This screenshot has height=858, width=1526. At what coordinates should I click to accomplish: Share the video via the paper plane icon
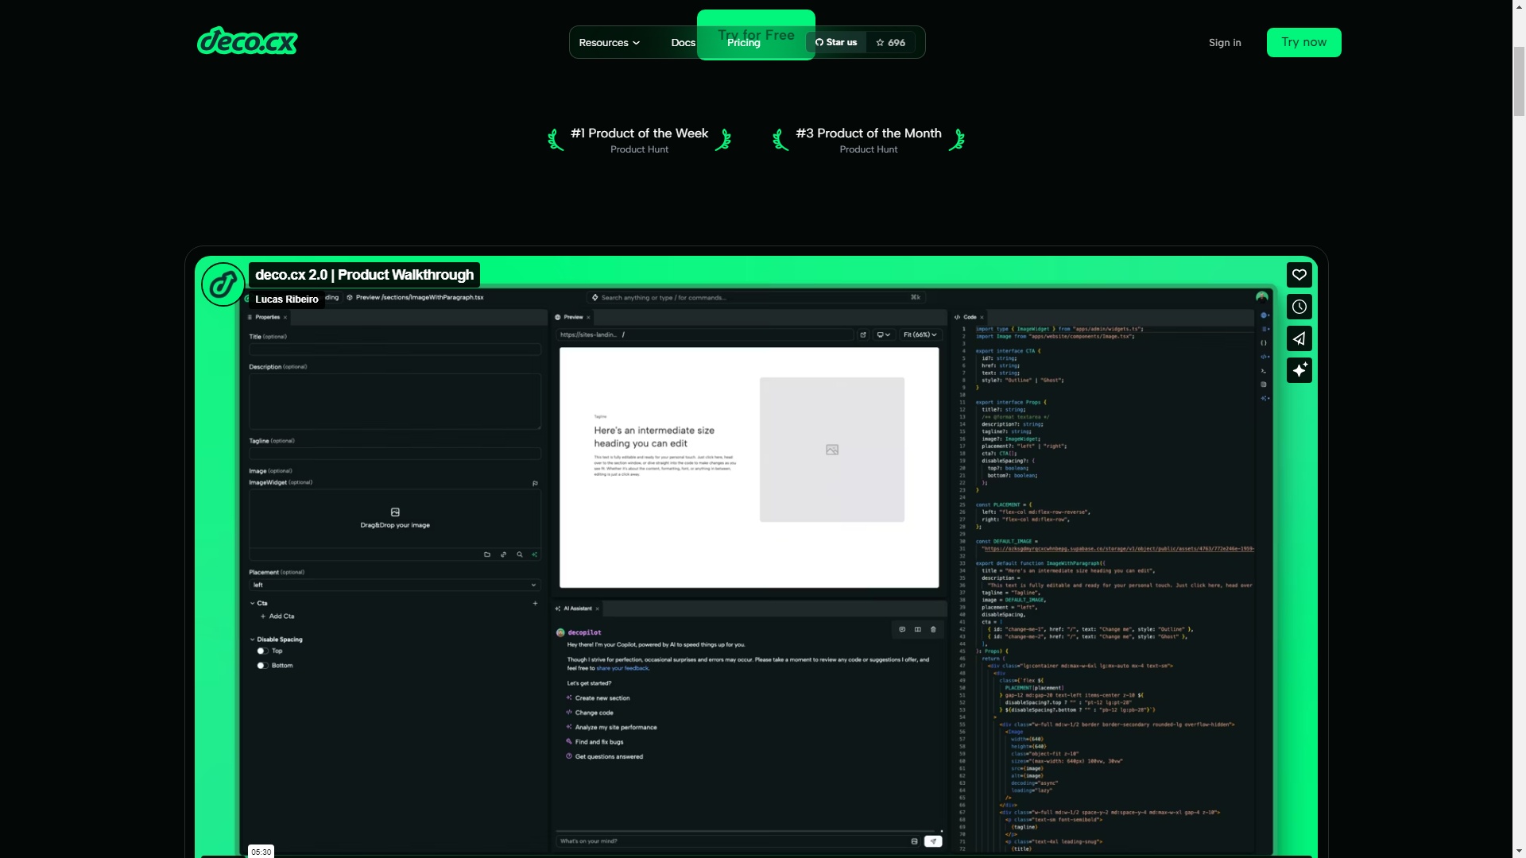click(1300, 338)
